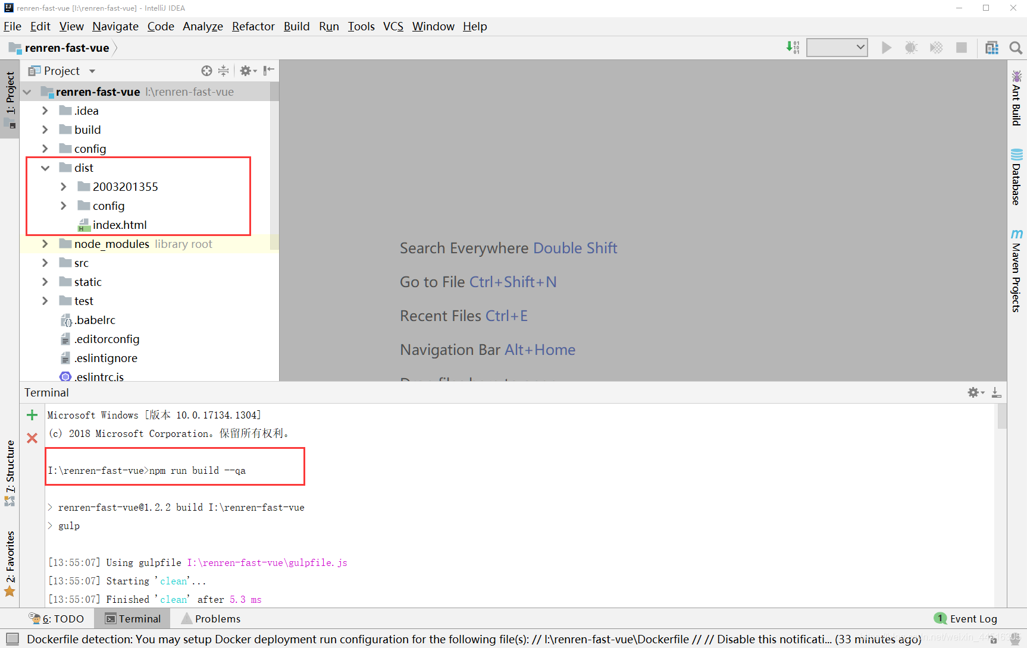
Task: Open the Help menu
Action: [x=475, y=26]
